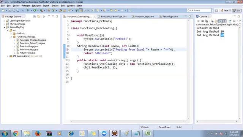This screenshot has height=137, width=243.
Task: Open the File menu
Action: (x=3, y=6)
